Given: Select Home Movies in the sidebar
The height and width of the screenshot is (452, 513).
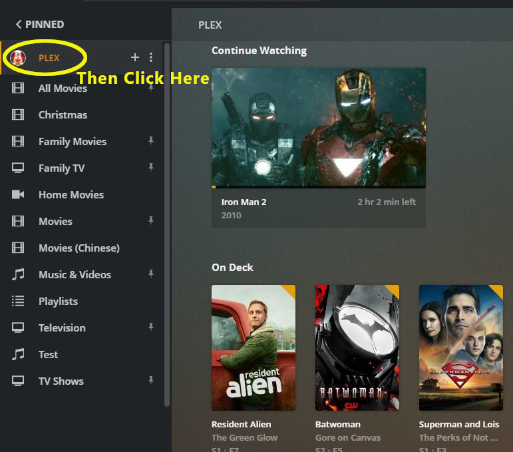Looking at the screenshot, I should tap(71, 195).
